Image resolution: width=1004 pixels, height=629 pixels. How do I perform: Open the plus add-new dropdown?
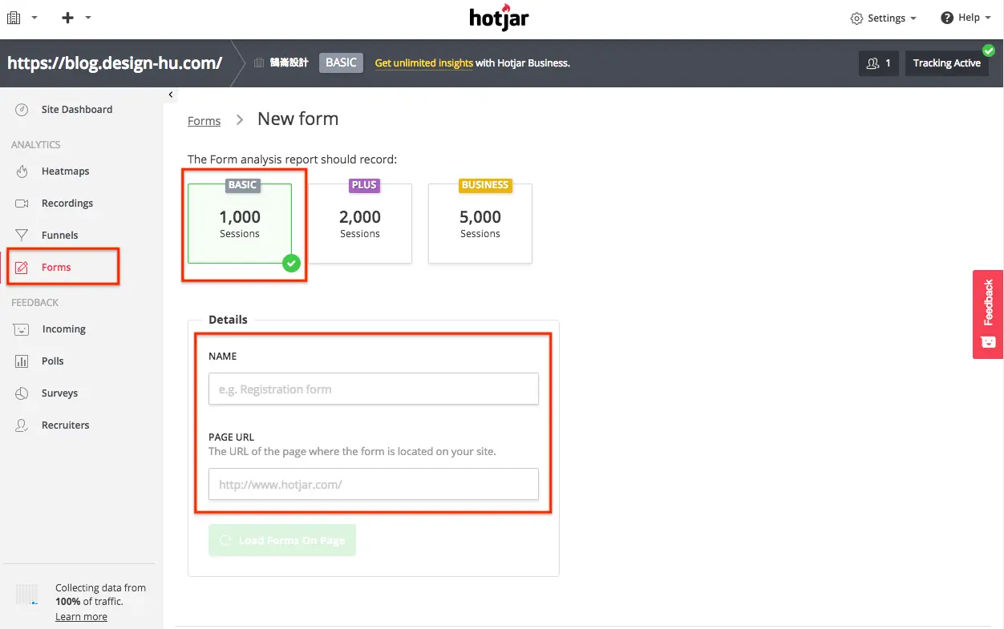(x=76, y=18)
